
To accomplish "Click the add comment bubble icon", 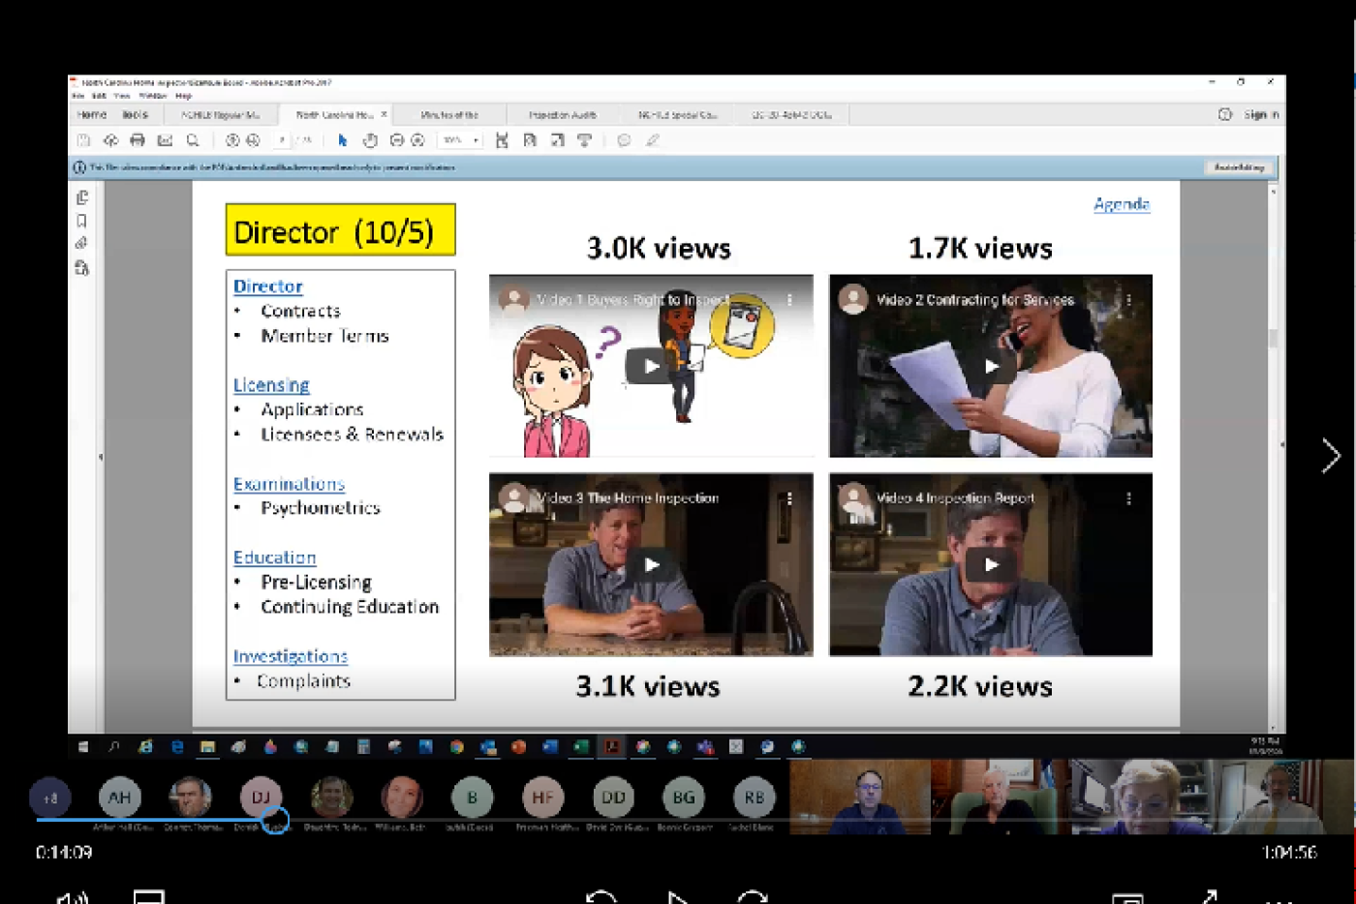I will point(624,140).
